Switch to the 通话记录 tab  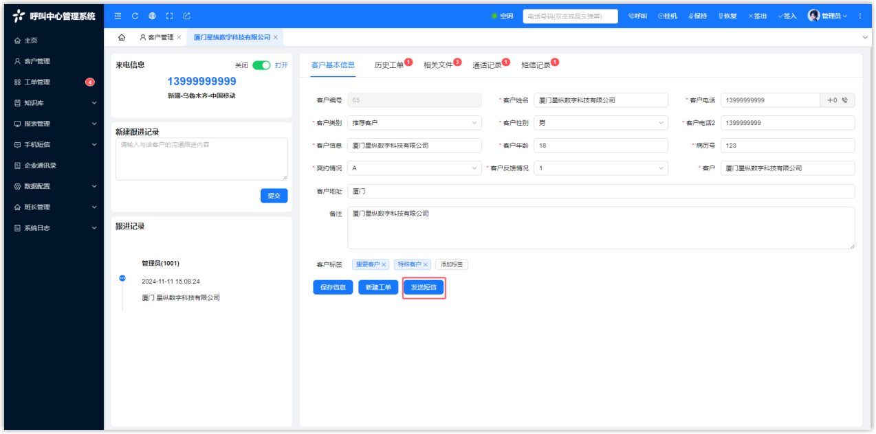(x=487, y=65)
